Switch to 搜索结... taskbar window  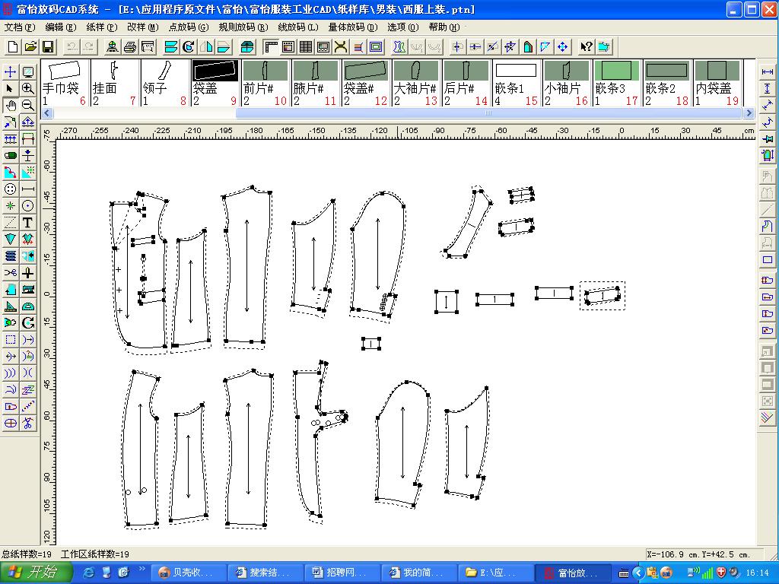pyautogui.click(x=264, y=573)
